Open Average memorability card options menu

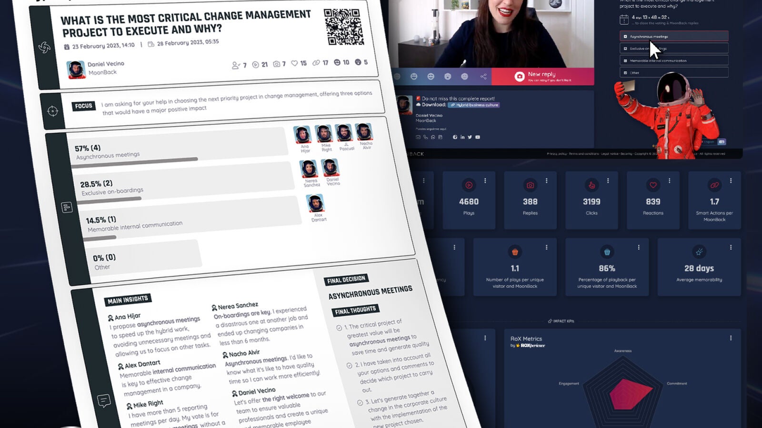[x=731, y=247]
